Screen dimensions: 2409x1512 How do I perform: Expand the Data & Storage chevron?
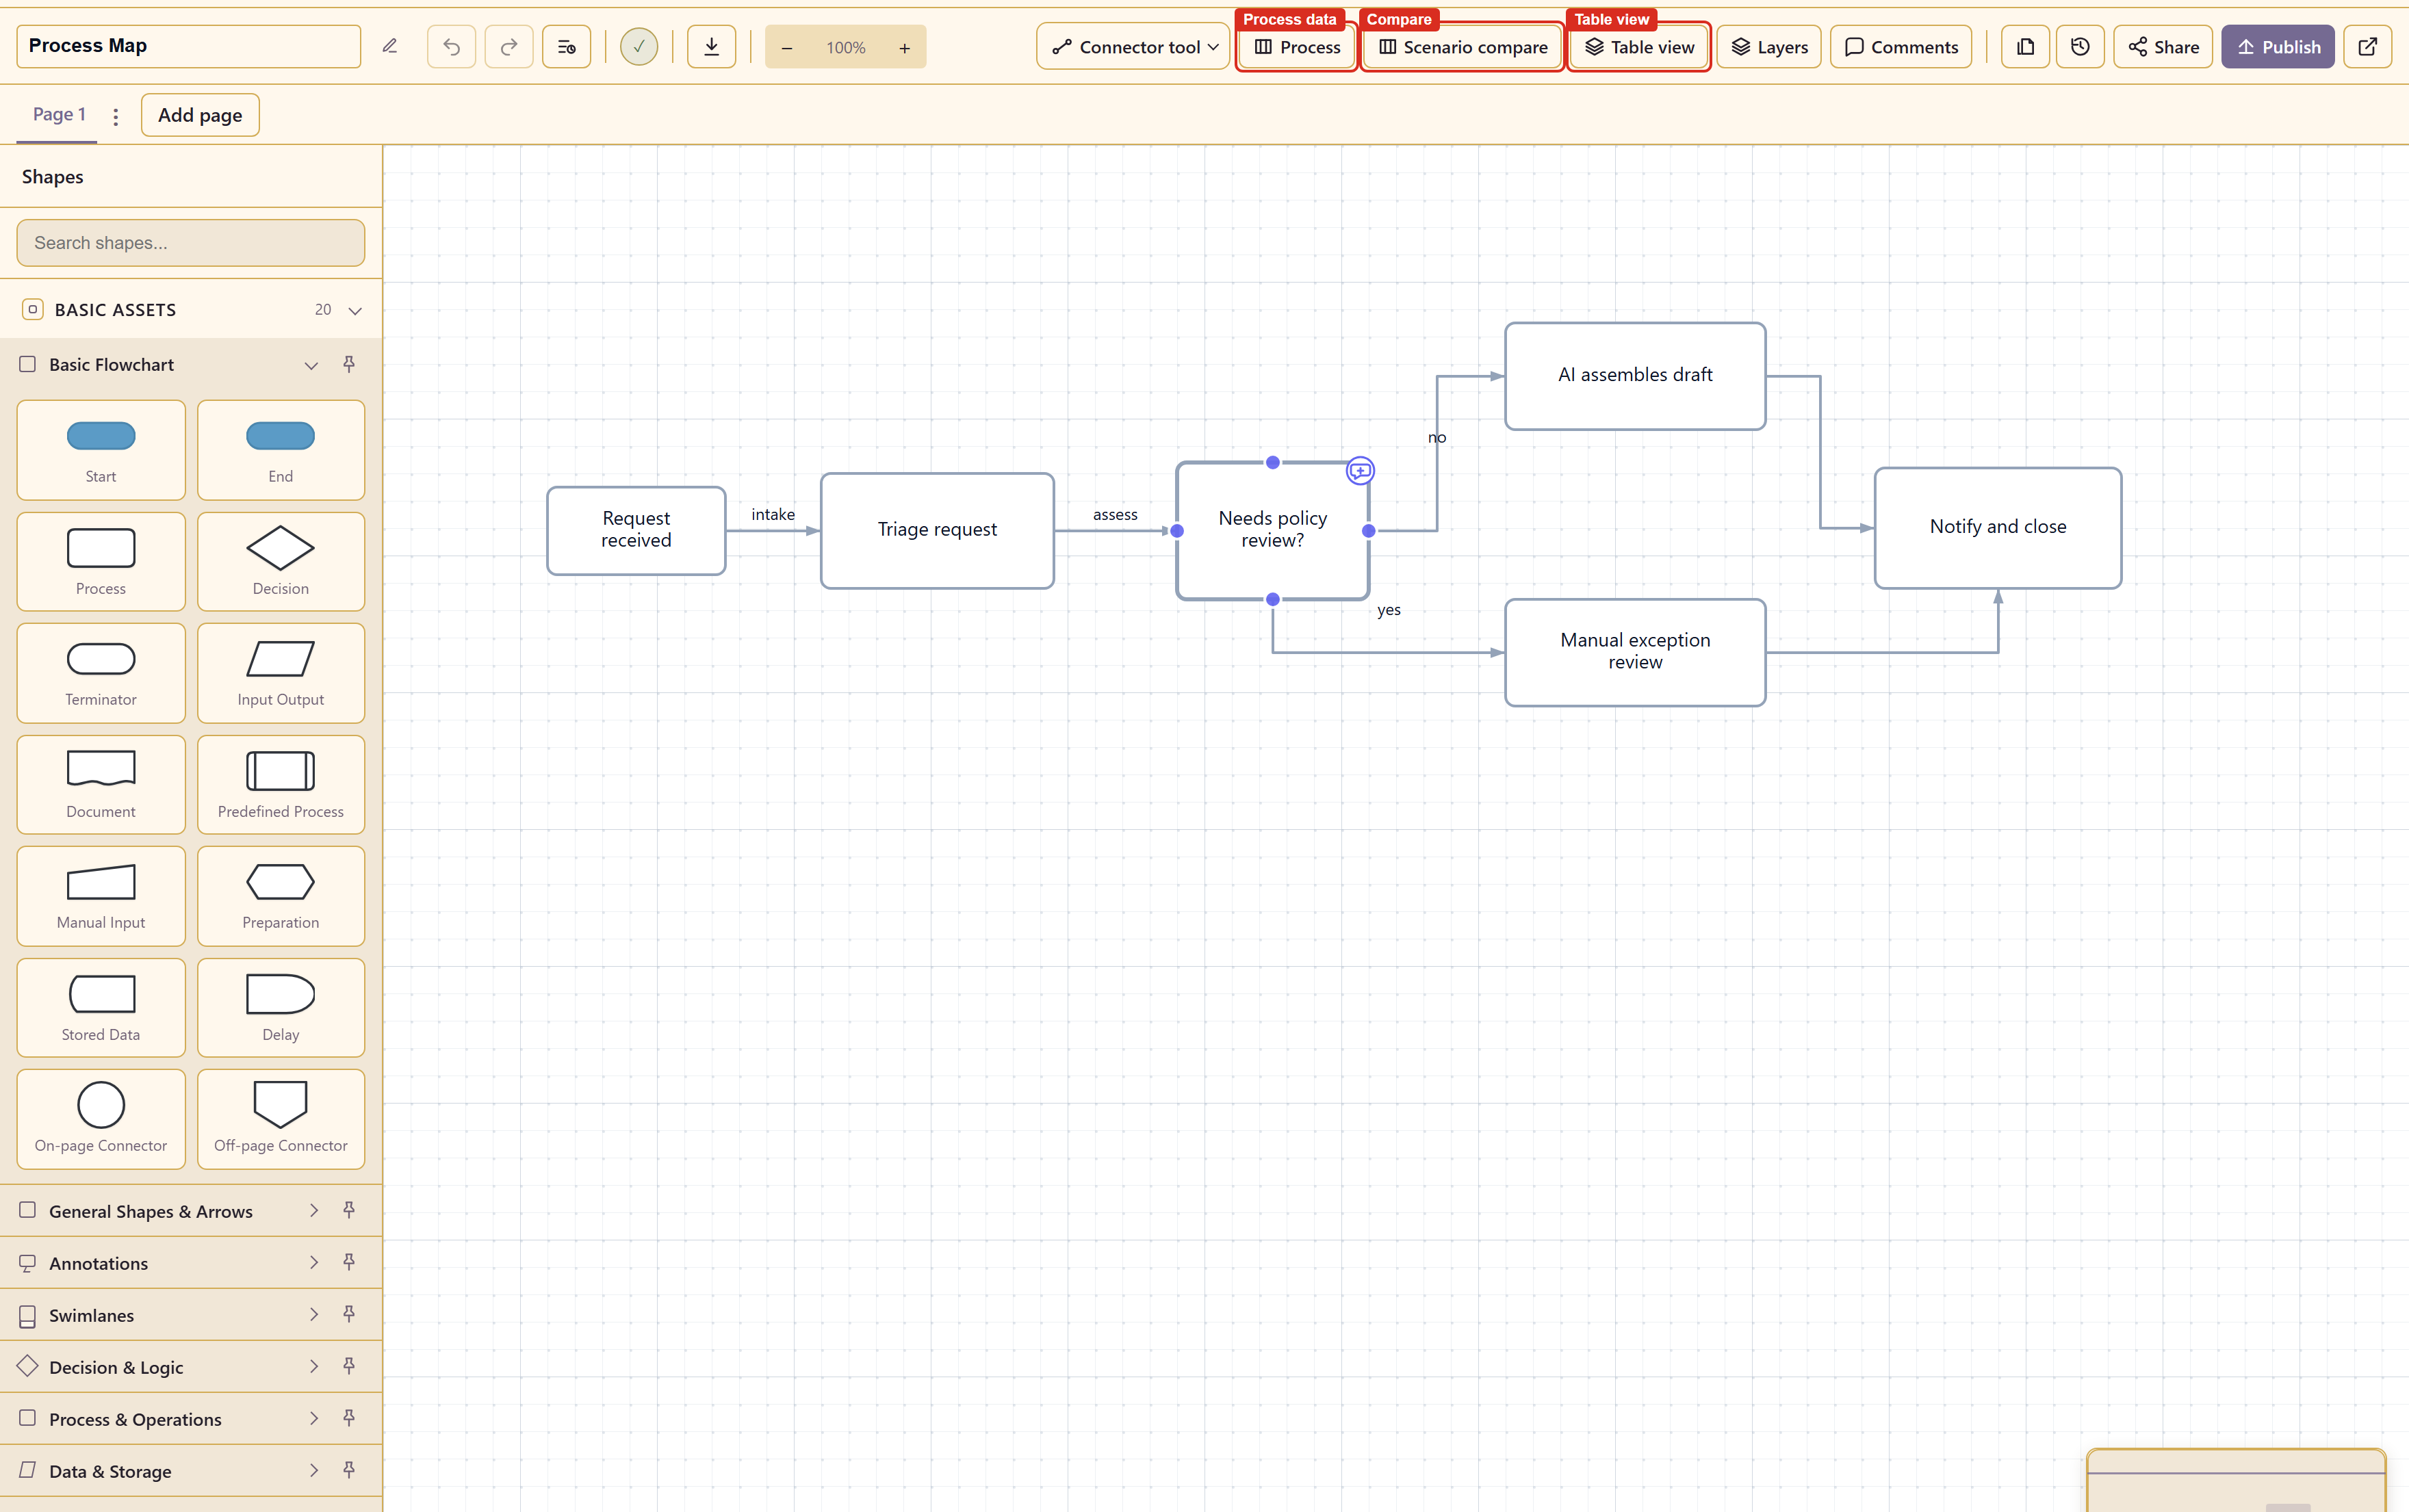(314, 1470)
